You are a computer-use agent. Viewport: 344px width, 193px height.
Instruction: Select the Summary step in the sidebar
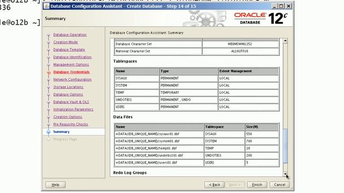(x=61, y=132)
